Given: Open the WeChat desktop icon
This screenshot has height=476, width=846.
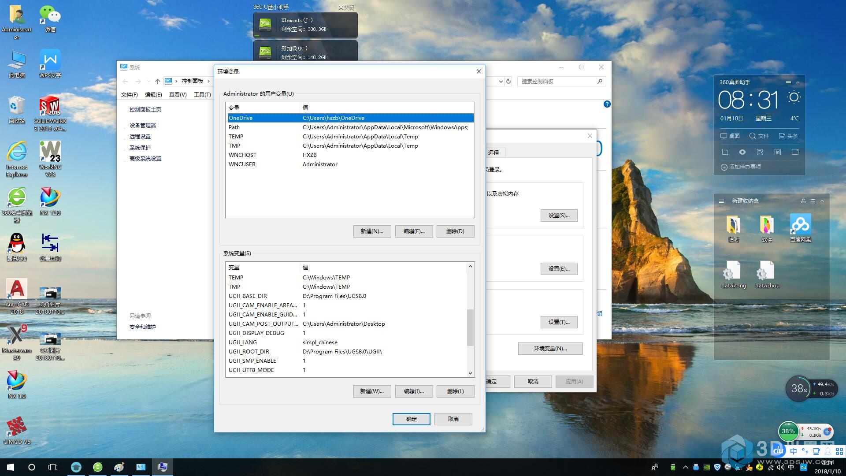Looking at the screenshot, I should [50, 19].
